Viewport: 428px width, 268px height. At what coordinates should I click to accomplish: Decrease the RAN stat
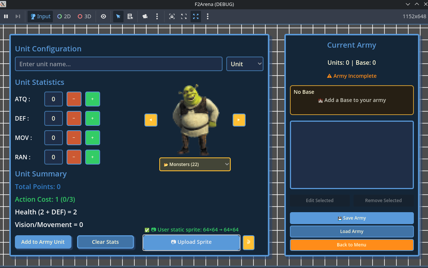(x=74, y=157)
